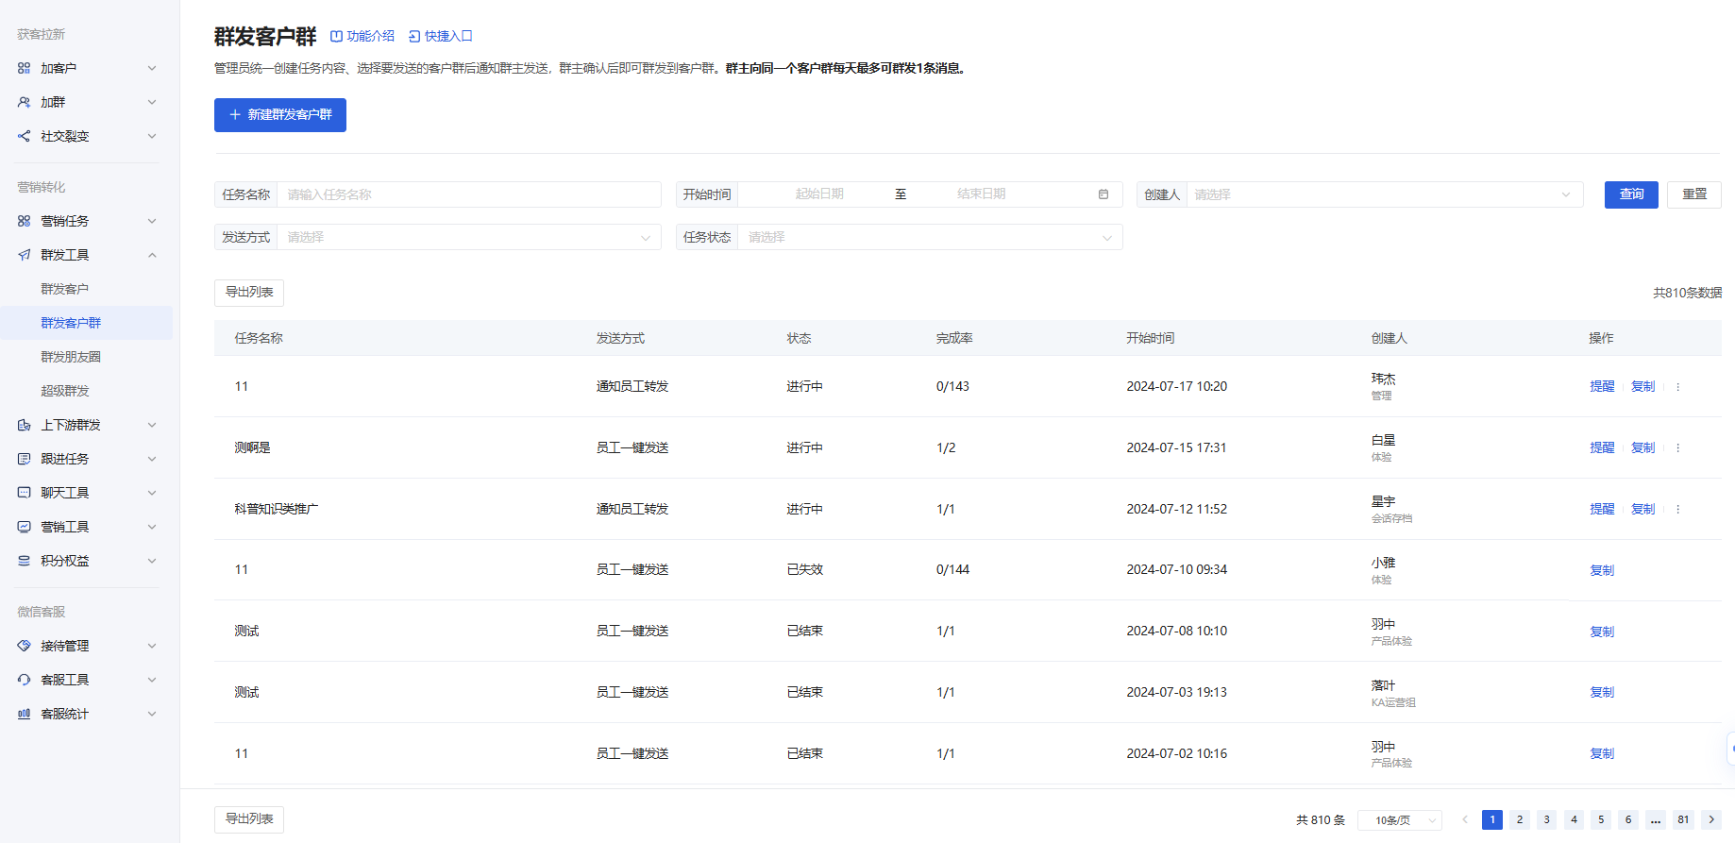Collapse the 群发工具 menu chevron
The image size is (1735, 843).
pos(152,255)
